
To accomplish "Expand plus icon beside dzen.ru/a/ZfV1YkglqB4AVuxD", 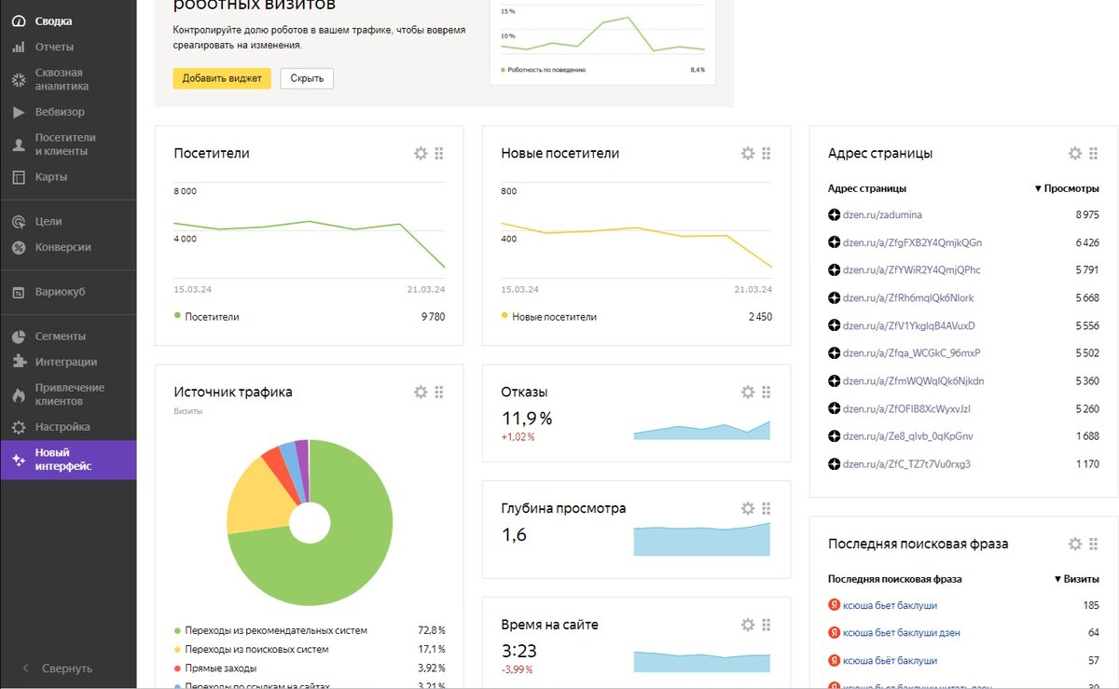I will pyautogui.click(x=834, y=325).
